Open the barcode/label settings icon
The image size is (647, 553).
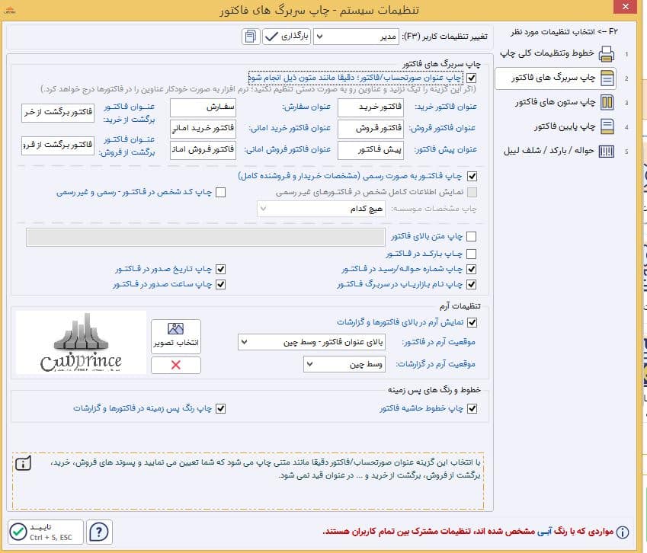point(606,152)
